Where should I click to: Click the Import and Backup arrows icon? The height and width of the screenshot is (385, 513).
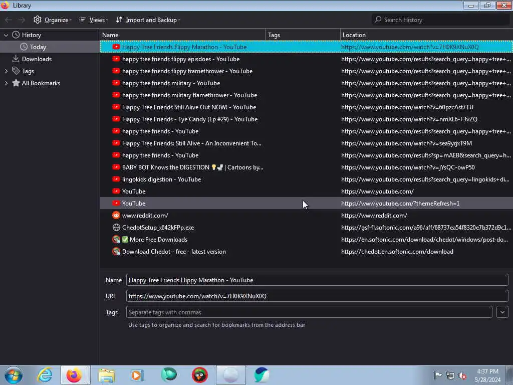[x=119, y=20]
